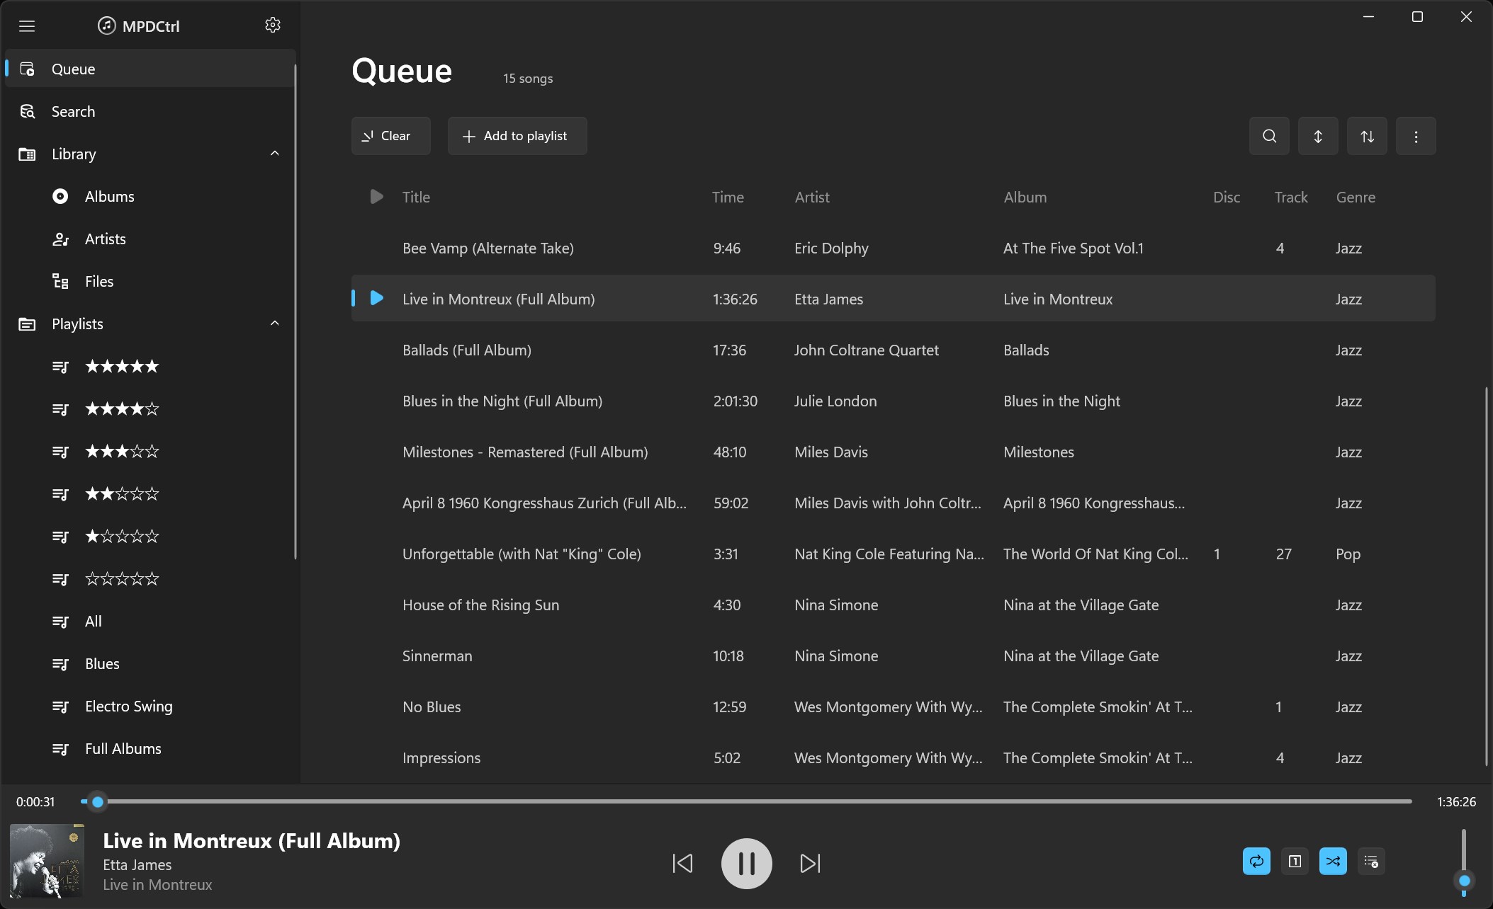This screenshot has width=1493, height=909.
Task: Open the All playlist
Action: click(x=150, y=621)
